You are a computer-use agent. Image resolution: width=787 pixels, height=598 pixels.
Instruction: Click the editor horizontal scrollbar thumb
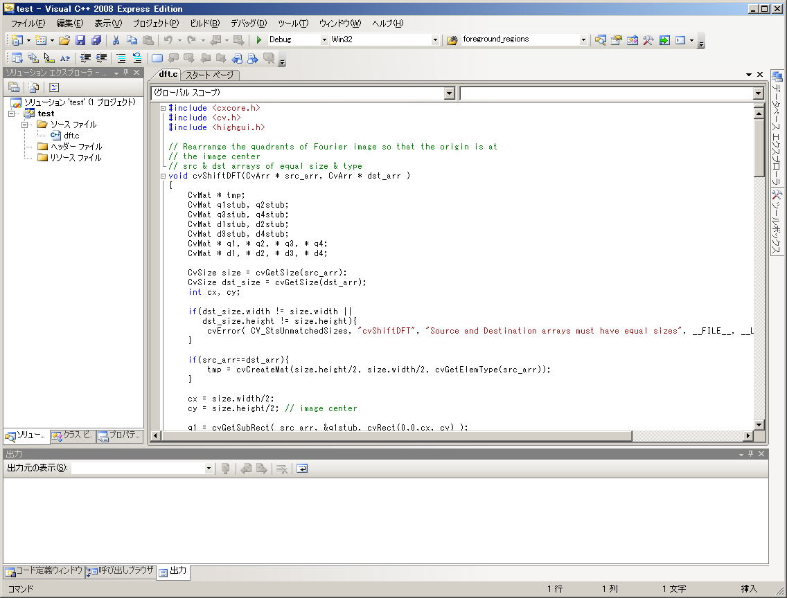coord(396,436)
